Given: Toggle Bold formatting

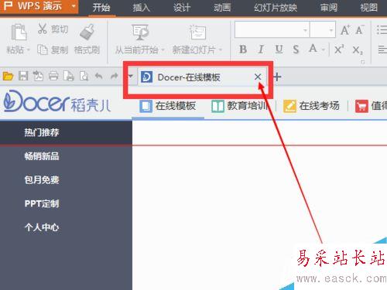Looking at the screenshot, I should click(x=243, y=49).
